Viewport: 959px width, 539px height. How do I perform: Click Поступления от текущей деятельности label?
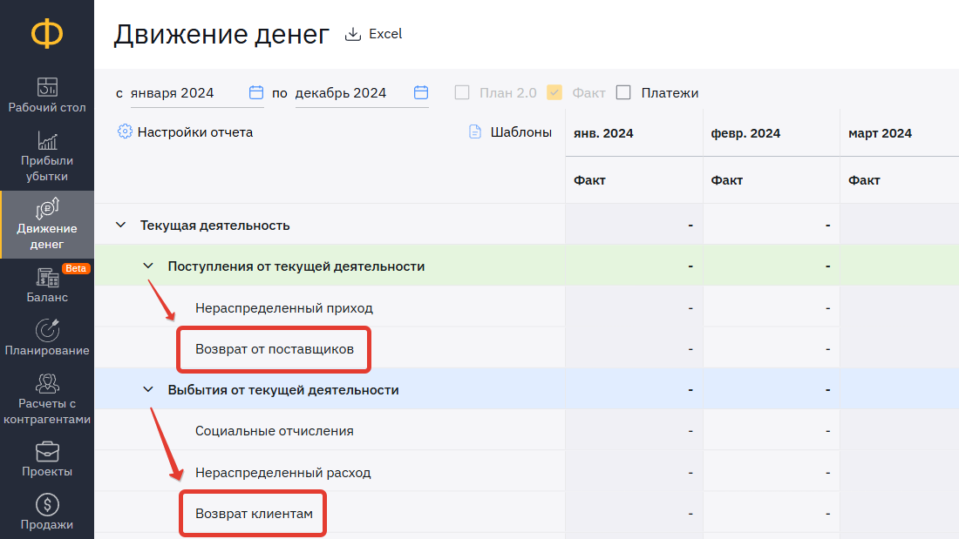296,266
